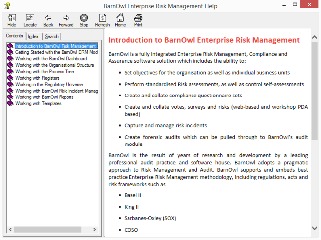Click the help window title bar icon
The image size is (321, 240).
[x=7, y=6]
